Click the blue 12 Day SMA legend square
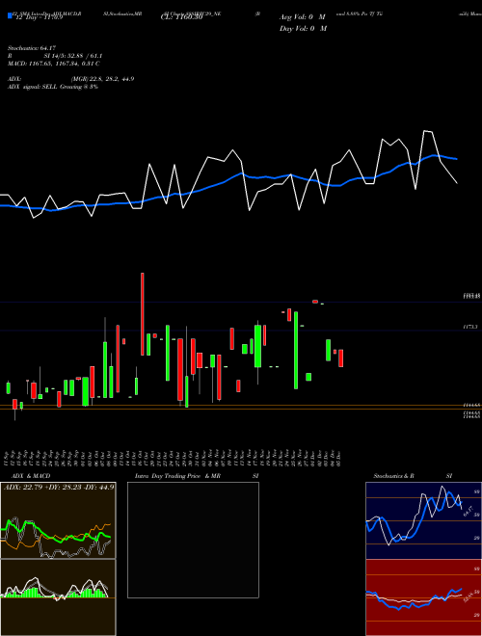 (10, 15)
